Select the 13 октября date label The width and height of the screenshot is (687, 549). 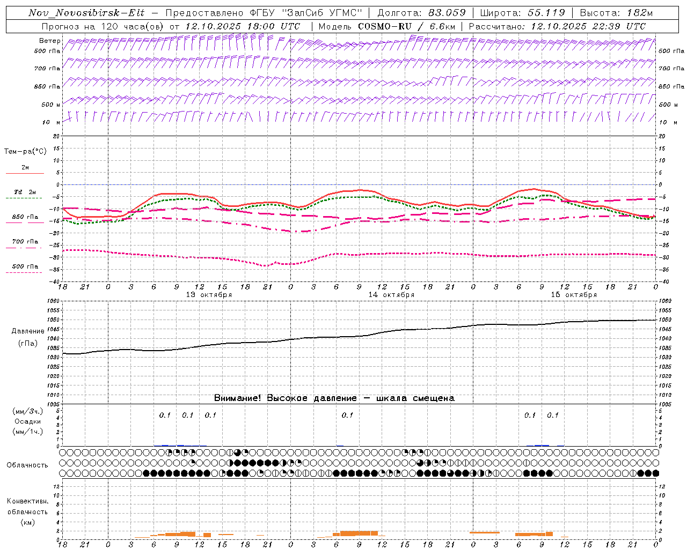209,295
